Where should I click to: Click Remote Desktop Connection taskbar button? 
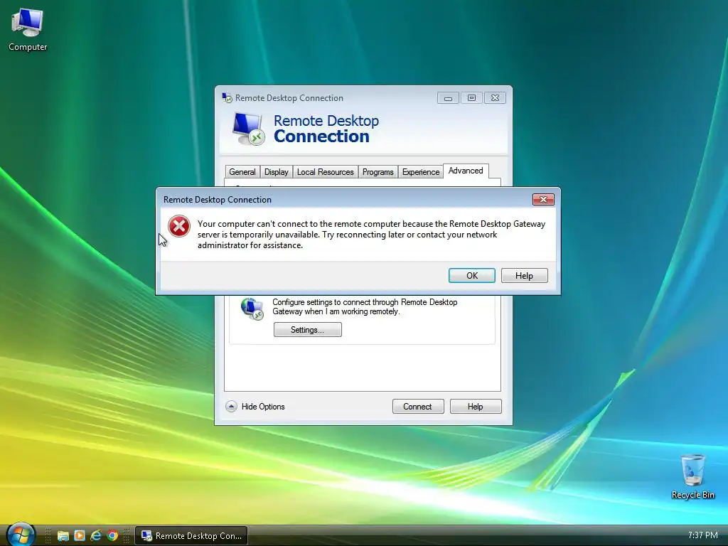191,536
